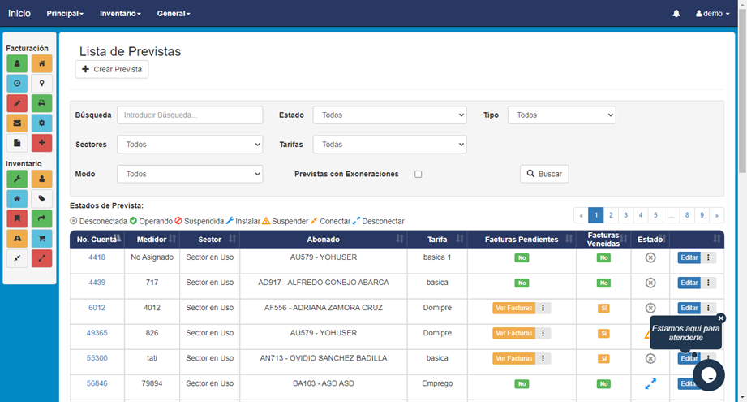Open the Tarifas dropdown
Viewport: 747px width, 402px height.
pos(389,145)
